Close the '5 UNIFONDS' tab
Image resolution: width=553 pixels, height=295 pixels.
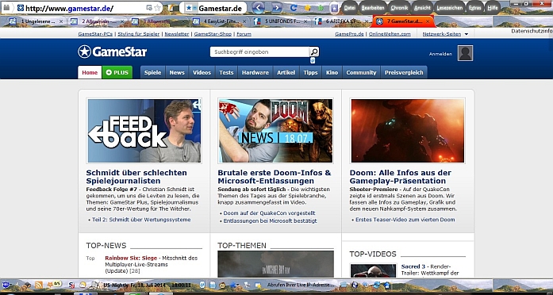coord(305,21)
